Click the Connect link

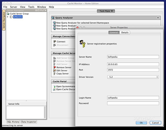(x=61, y=42)
